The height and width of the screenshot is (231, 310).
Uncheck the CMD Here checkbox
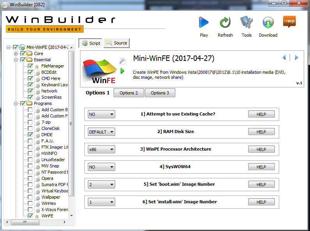(30, 78)
